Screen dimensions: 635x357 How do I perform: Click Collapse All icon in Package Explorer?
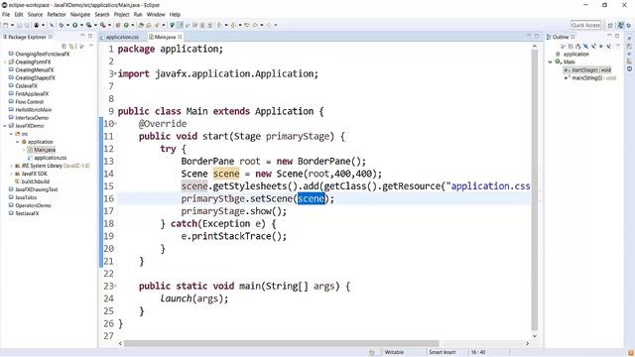63,47
